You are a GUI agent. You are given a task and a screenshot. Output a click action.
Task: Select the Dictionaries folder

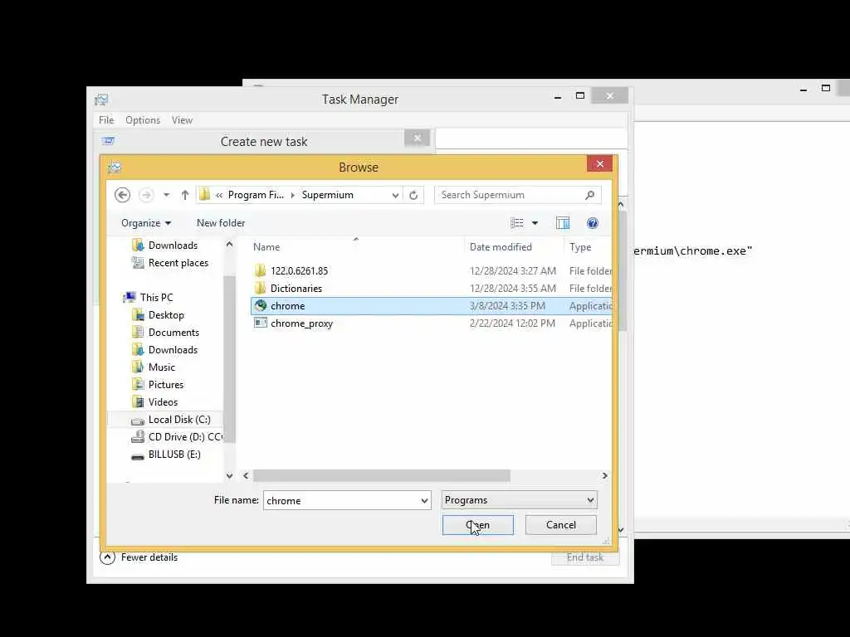pos(432,288)
